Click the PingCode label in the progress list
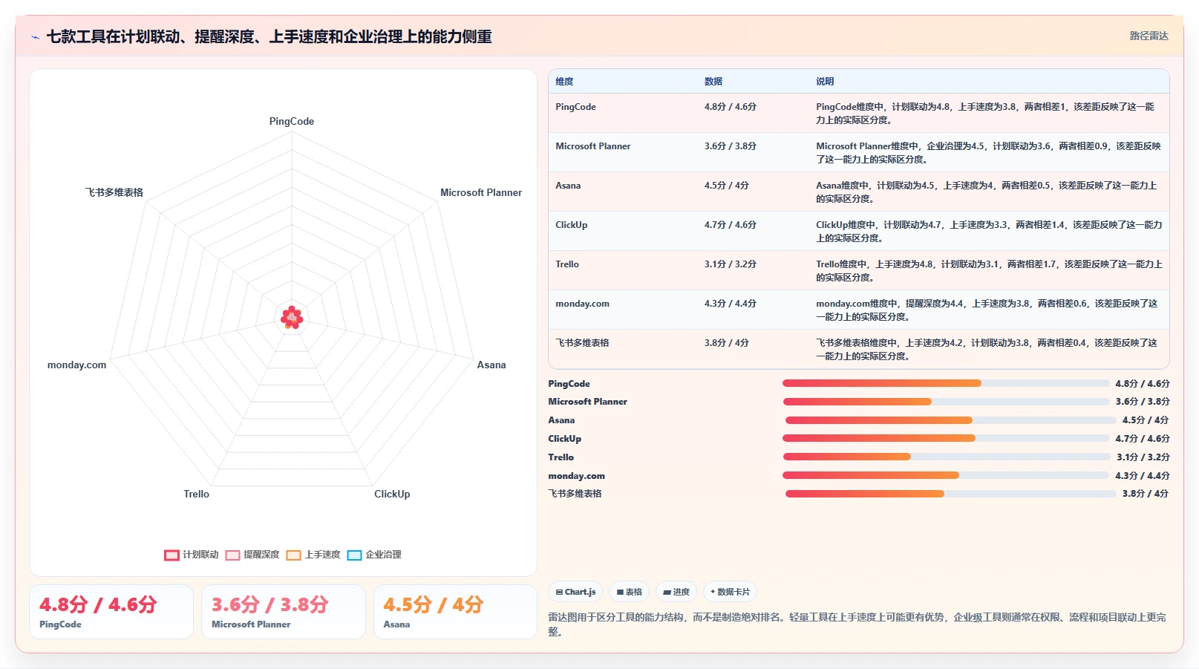 (x=569, y=384)
